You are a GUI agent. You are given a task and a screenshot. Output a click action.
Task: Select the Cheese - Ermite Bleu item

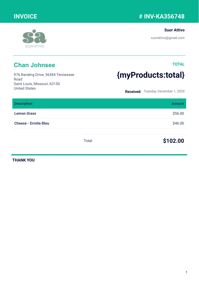32,123
